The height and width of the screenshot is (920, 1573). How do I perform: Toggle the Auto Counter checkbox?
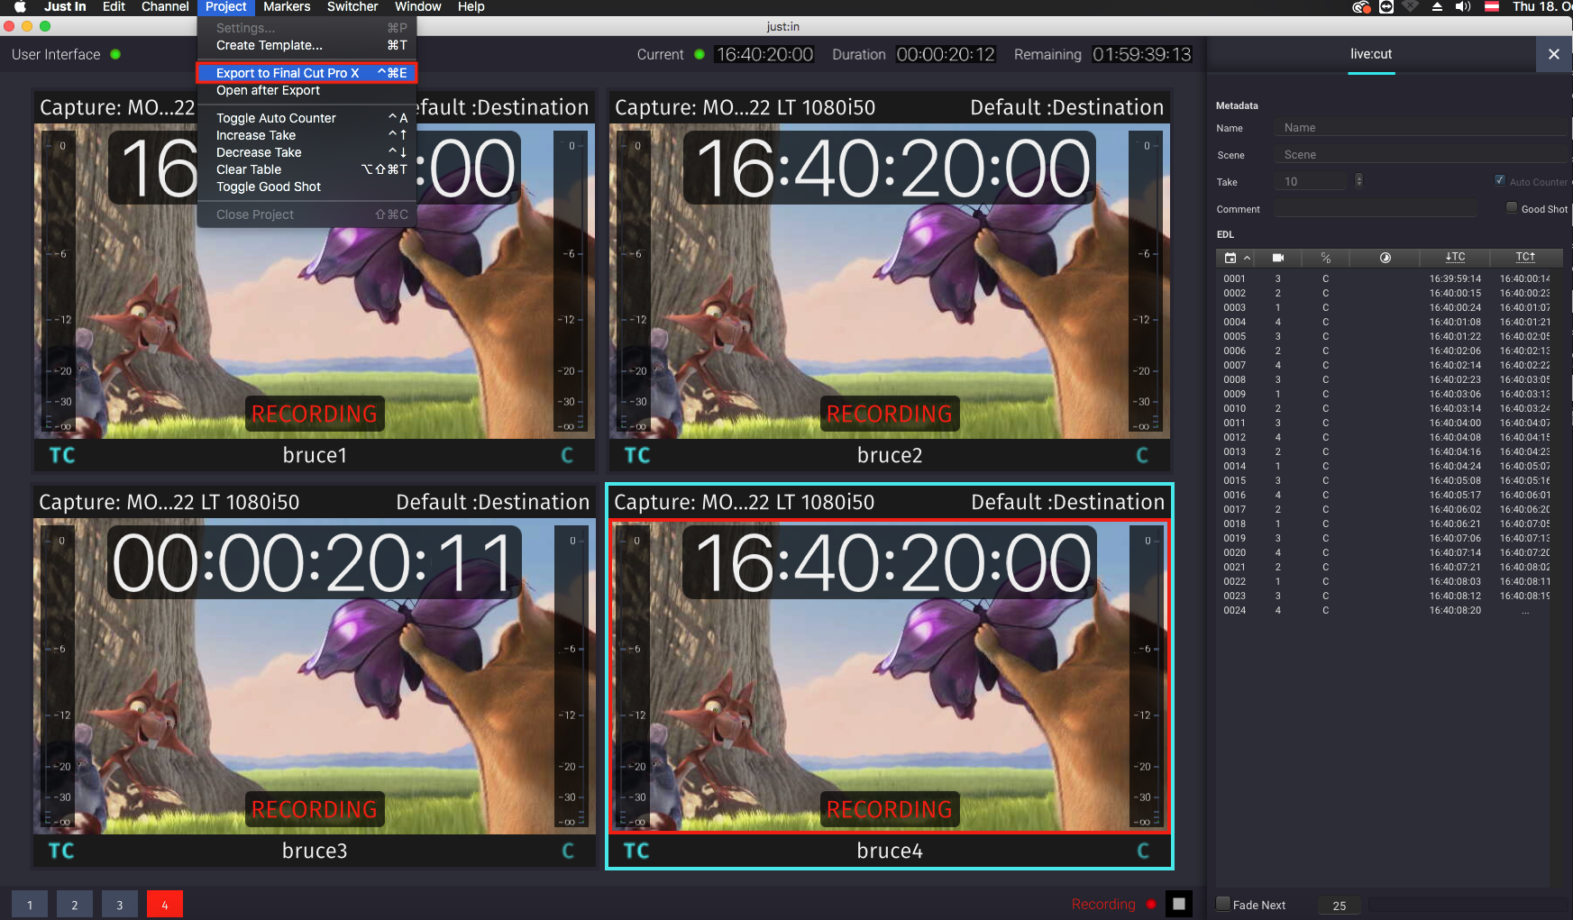point(1500,180)
